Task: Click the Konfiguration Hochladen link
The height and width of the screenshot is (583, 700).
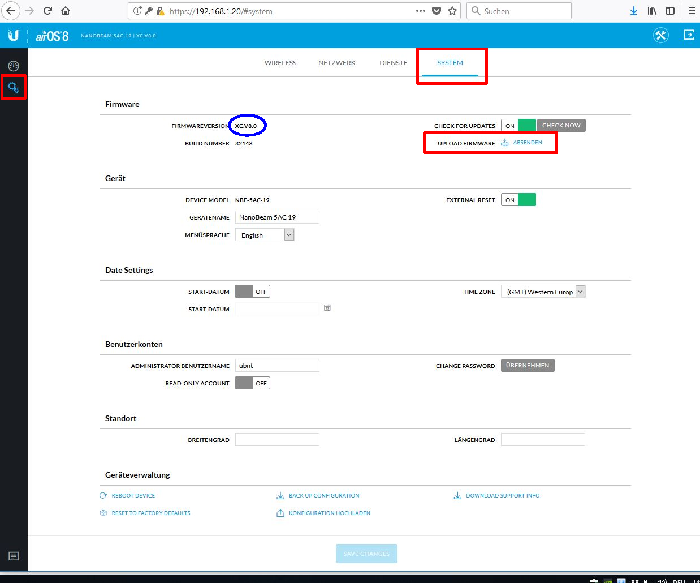Action: click(x=330, y=513)
